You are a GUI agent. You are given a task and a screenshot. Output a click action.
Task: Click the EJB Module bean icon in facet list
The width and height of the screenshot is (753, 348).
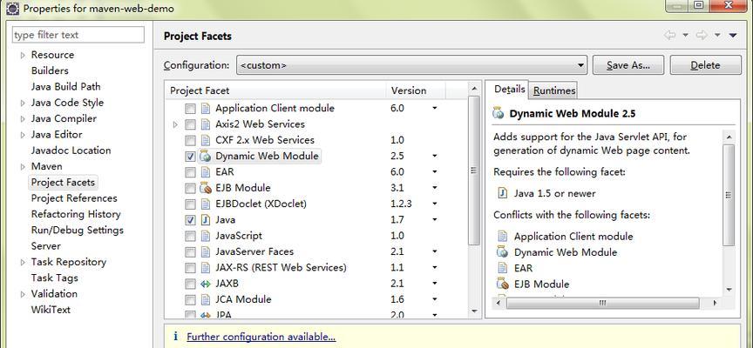206,187
